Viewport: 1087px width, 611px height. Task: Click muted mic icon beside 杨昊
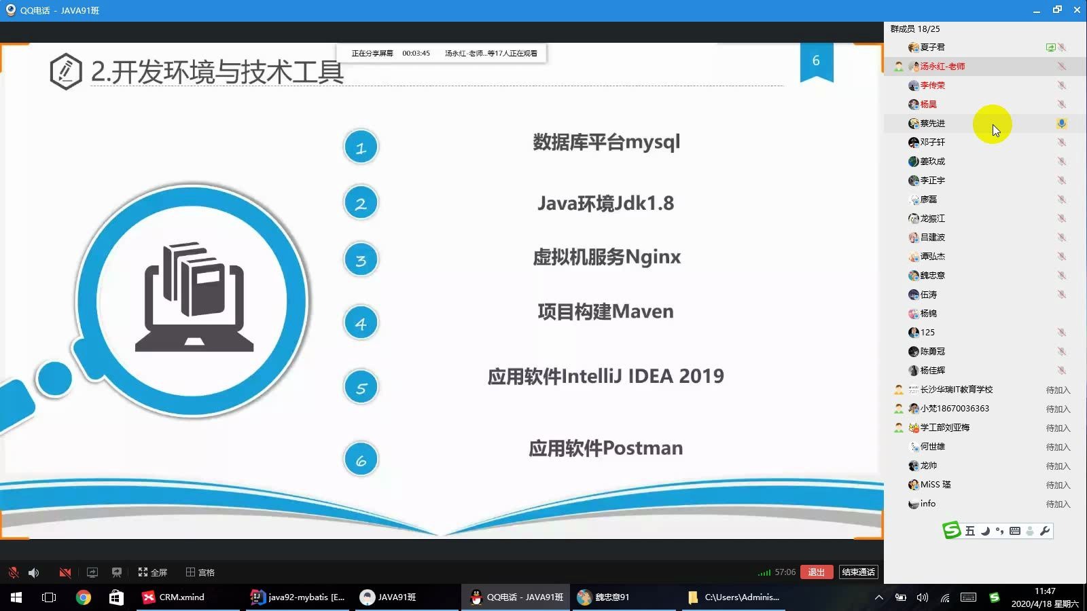coord(1062,105)
